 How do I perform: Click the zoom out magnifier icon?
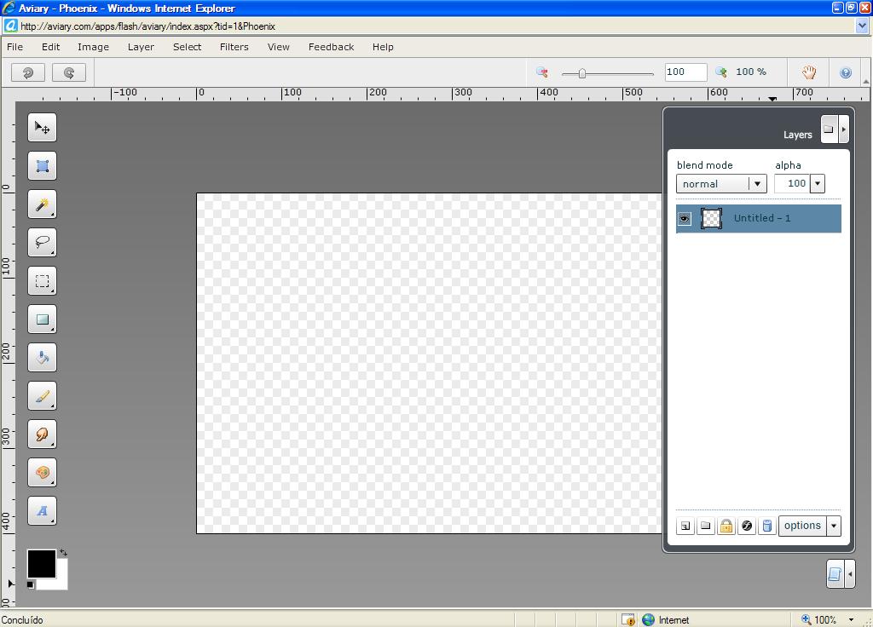click(541, 72)
